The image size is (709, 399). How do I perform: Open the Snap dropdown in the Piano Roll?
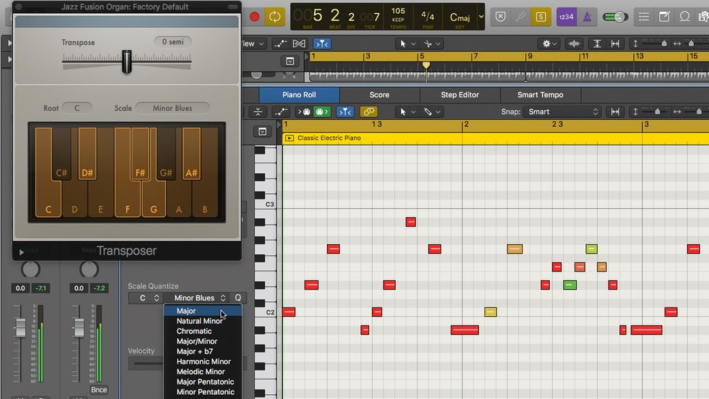tap(561, 112)
